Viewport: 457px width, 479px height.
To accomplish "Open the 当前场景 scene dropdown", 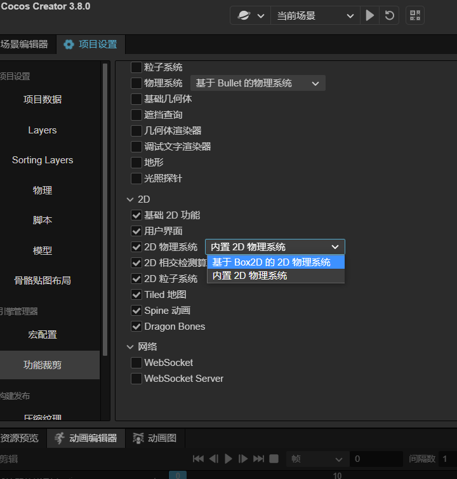I will 315,16.
